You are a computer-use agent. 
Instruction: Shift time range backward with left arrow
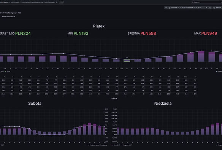[x=166, y=8]
